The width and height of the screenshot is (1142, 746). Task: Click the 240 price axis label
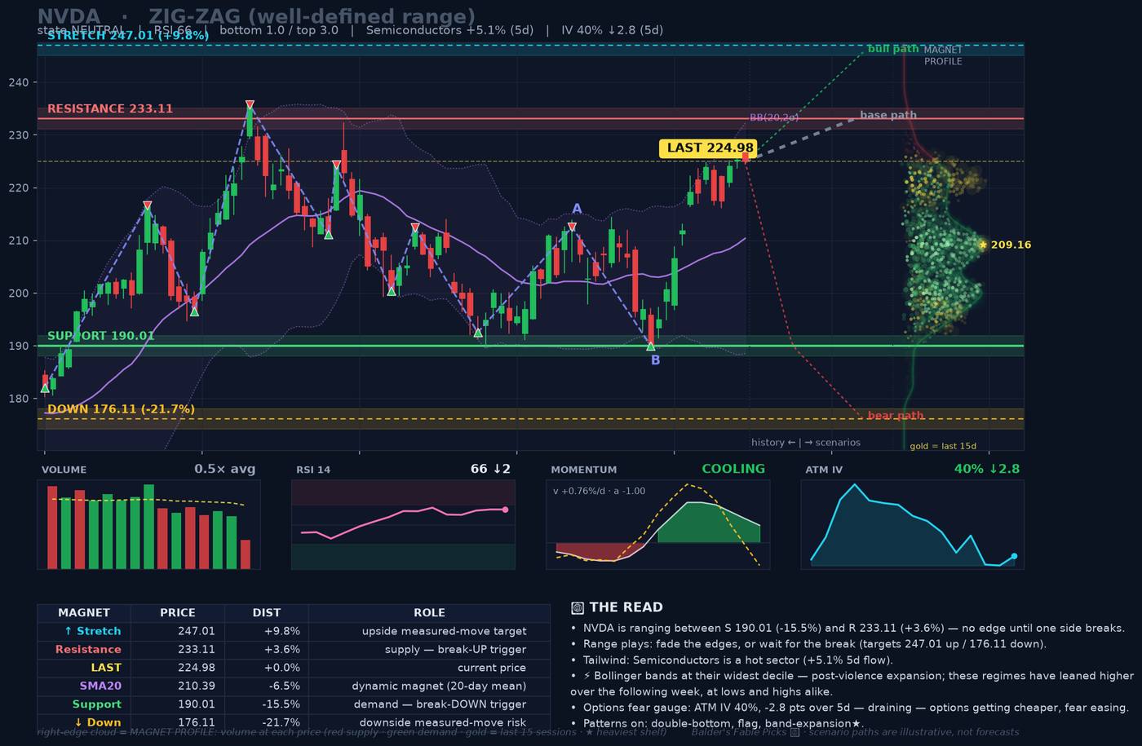coord(18,82)
